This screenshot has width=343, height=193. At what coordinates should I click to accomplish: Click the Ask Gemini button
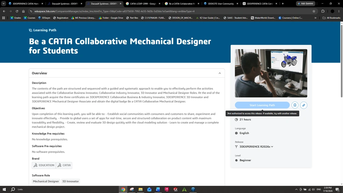305,4
